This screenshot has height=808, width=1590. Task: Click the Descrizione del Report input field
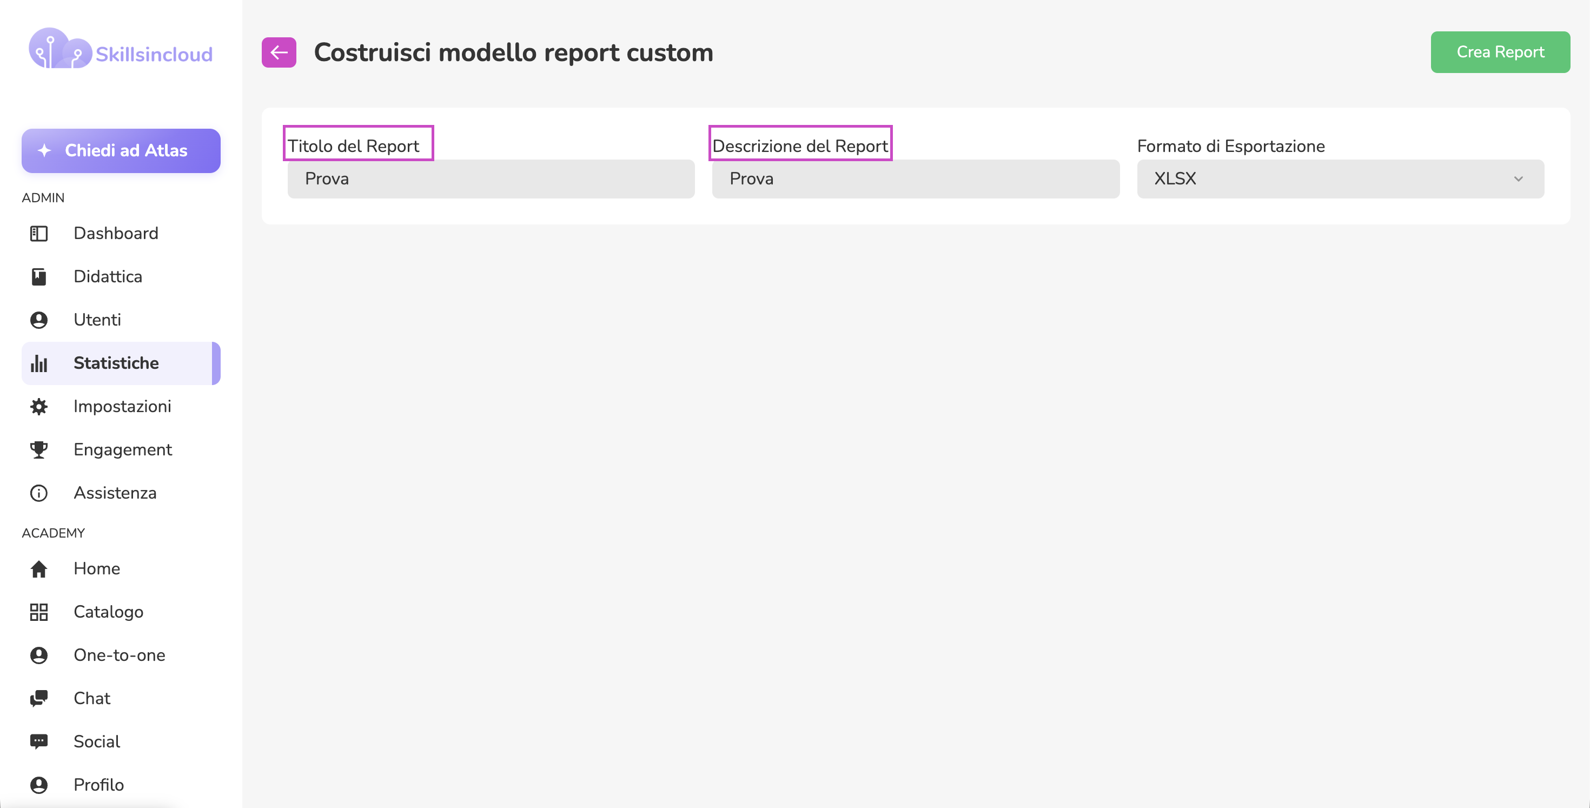tap(916, 179)
